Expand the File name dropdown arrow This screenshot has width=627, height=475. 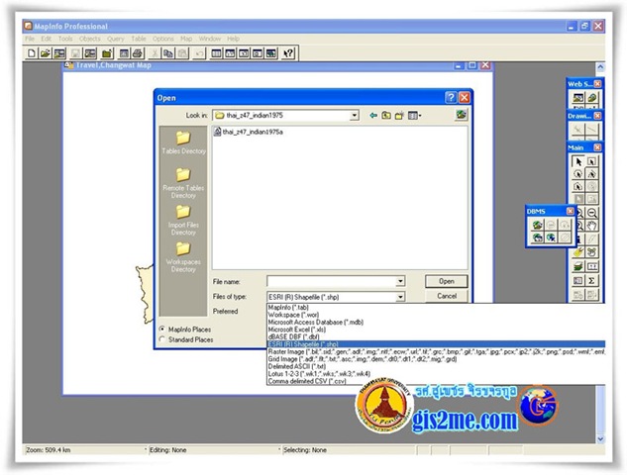pos(400,282)
